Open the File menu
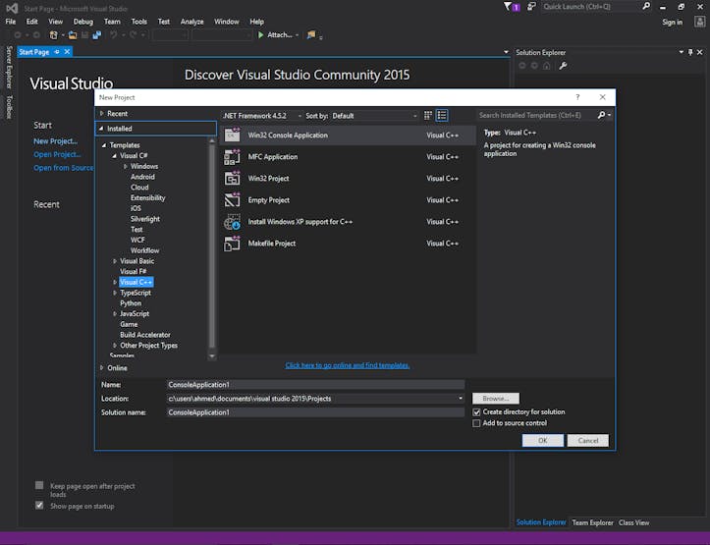Viewport: 710px width, 545px height. pyautogui.click(x=11, y=22)
